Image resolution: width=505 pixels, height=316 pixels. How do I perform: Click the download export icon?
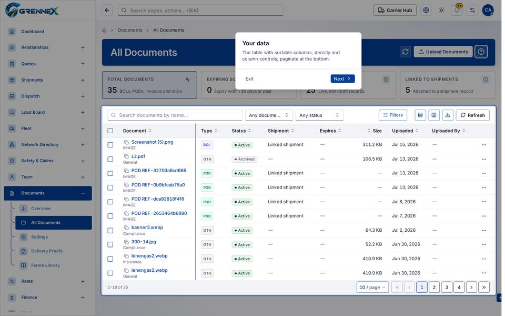[448, 115]
